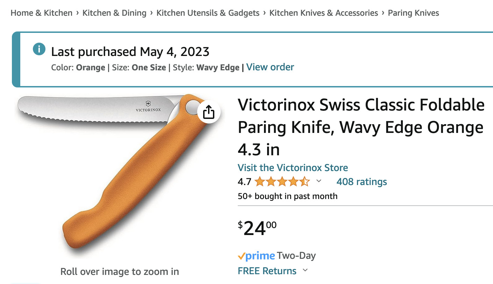Open Kitchen Knives & Accessories category

pos(324,13)
